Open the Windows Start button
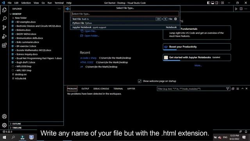250x141 pixels. [x=4, y=137]
